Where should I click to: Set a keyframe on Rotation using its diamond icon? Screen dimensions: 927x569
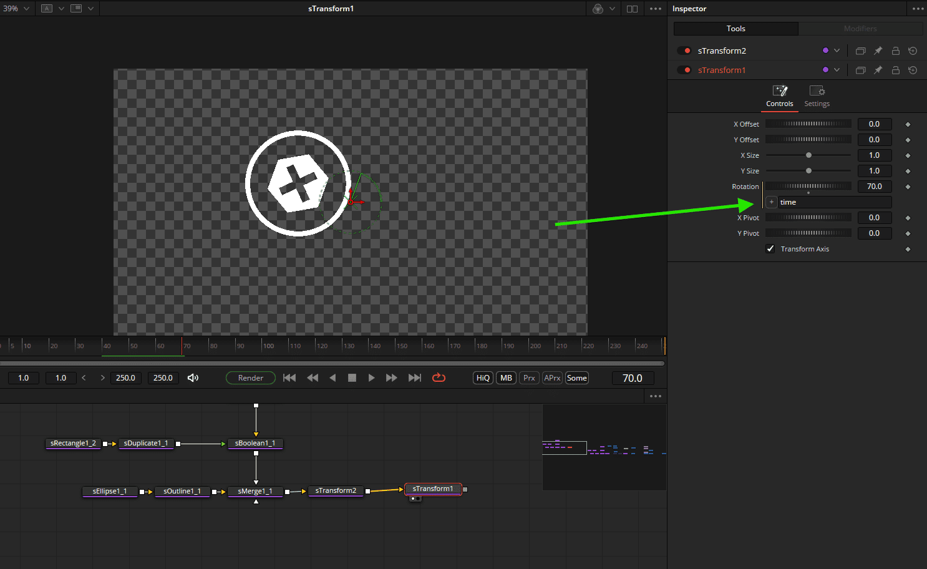pos(908,186)
